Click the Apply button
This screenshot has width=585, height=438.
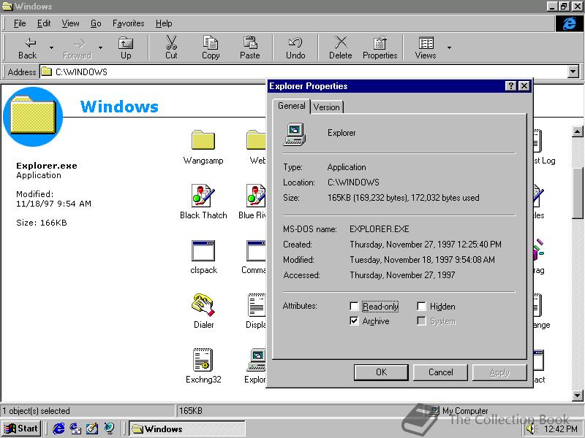[499, 372]
